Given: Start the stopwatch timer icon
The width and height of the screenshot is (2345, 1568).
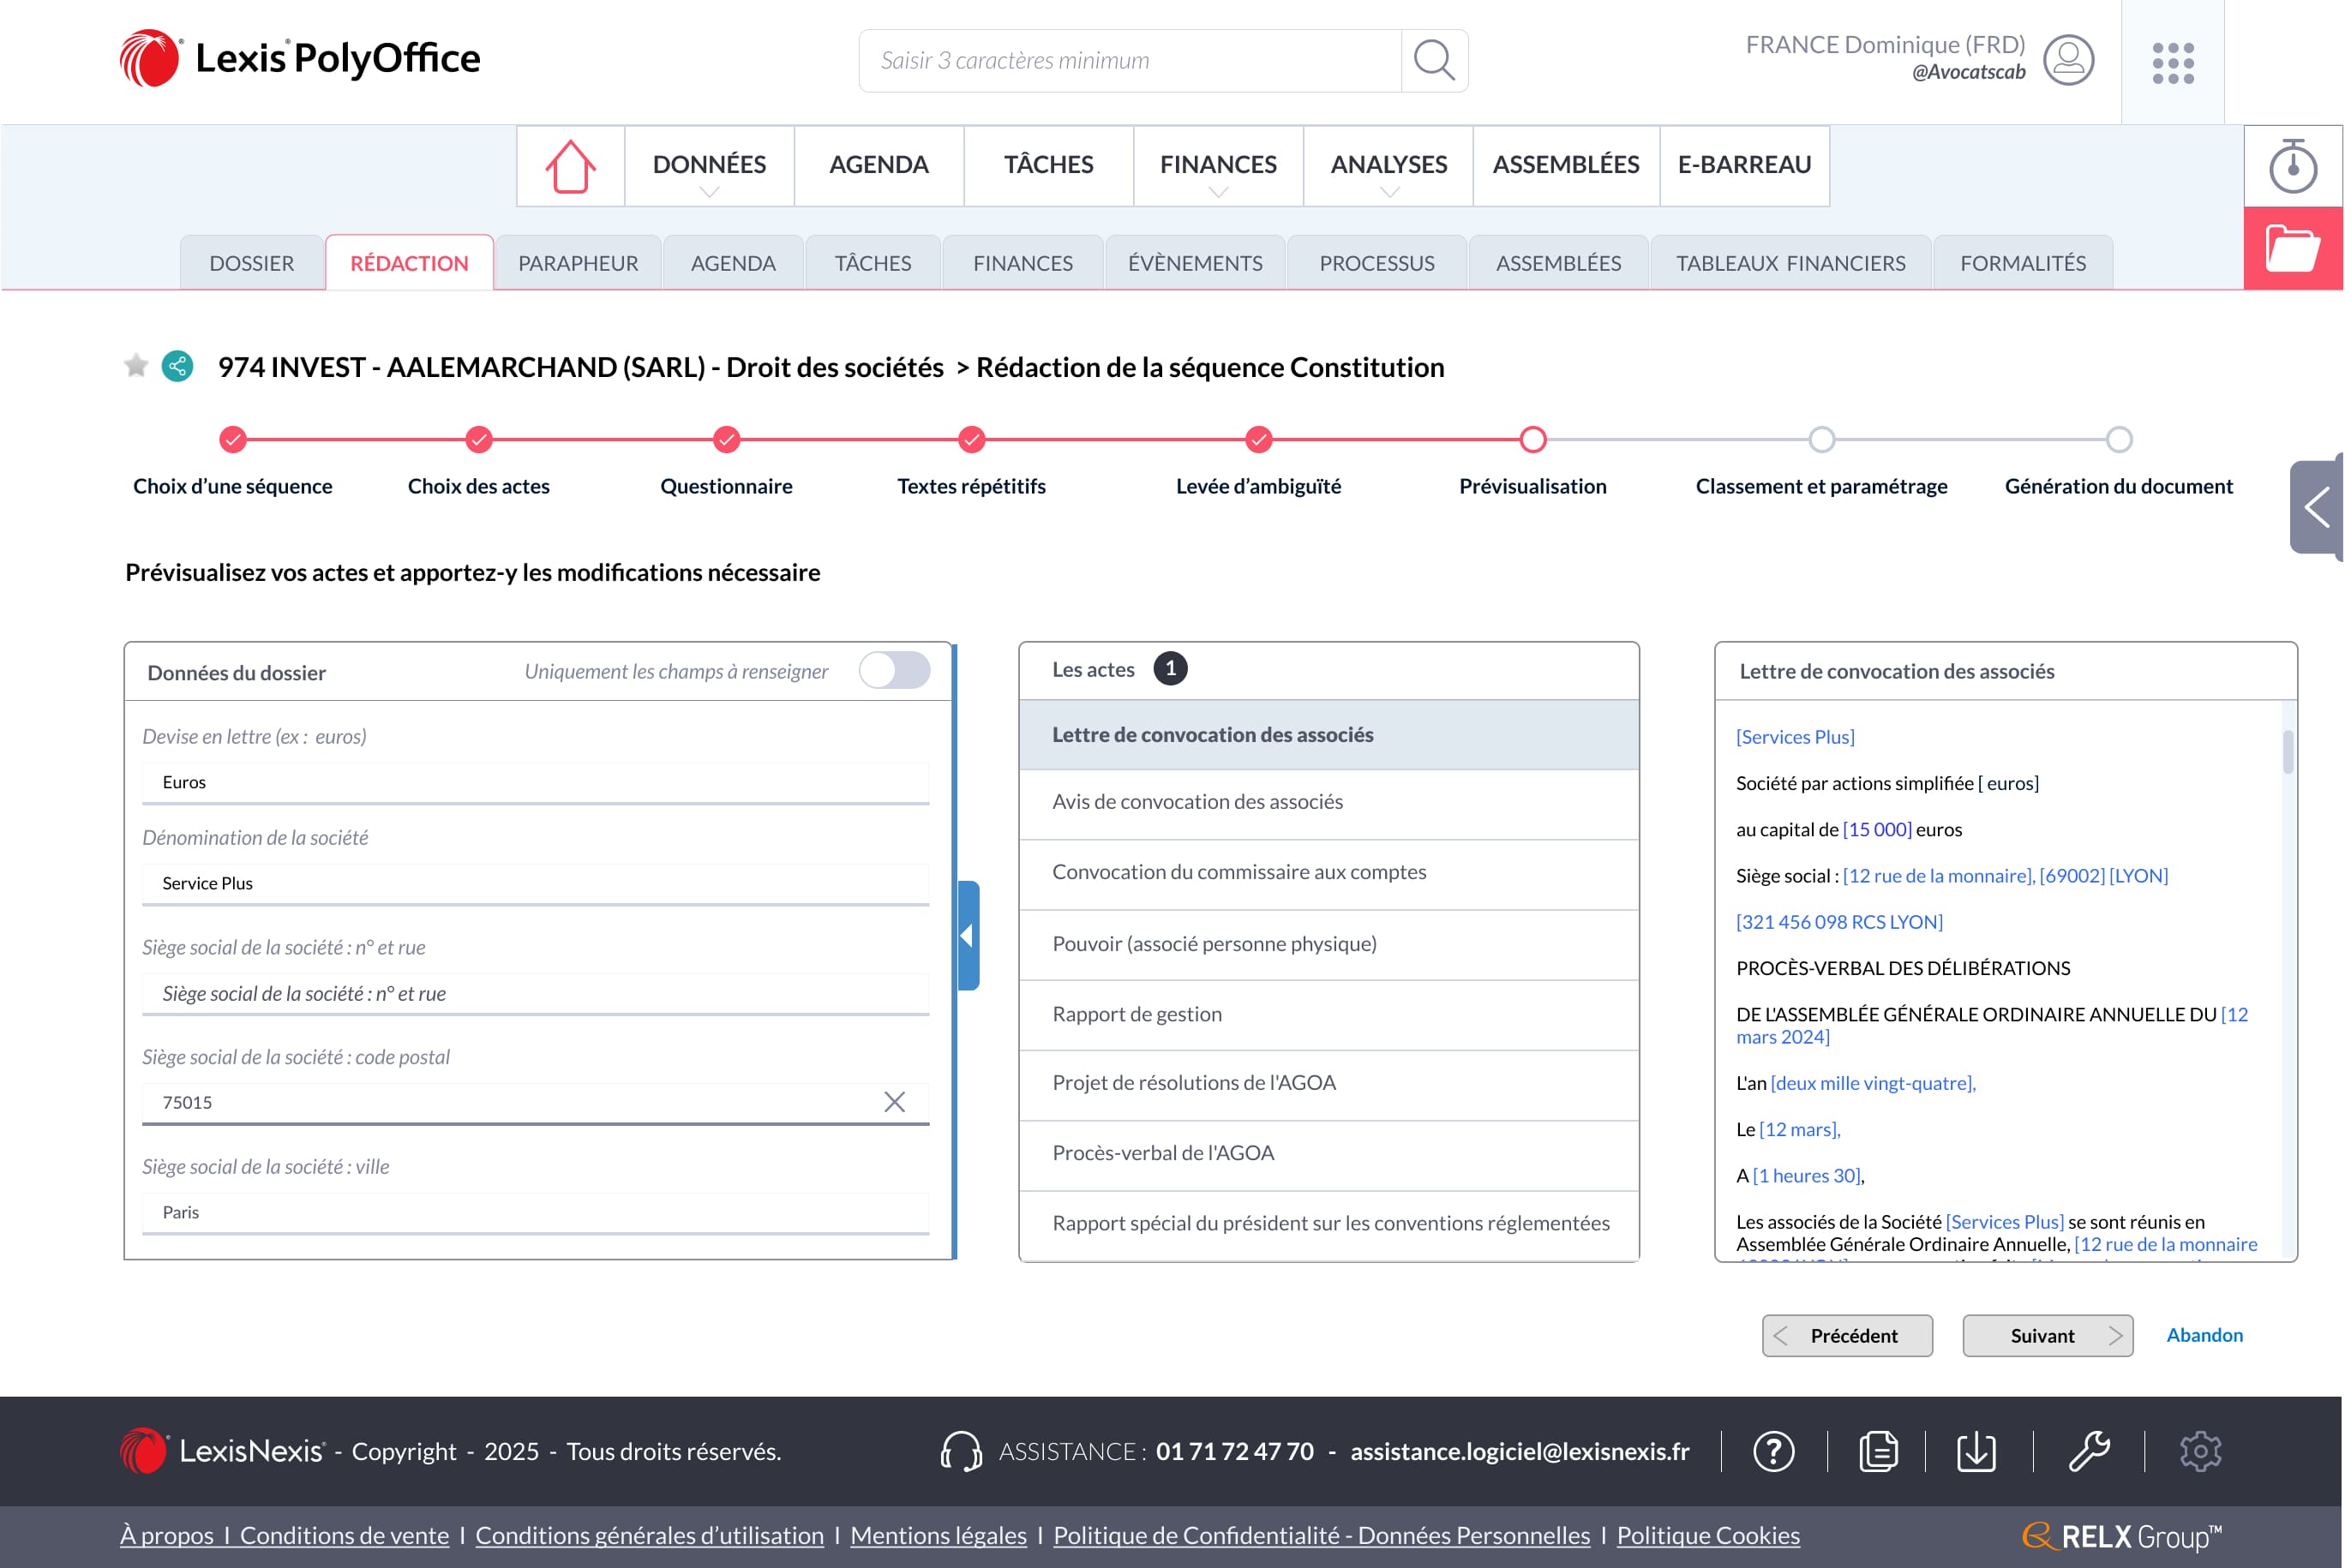Looking at the screenshot, I should click(x=2292, y=166).
